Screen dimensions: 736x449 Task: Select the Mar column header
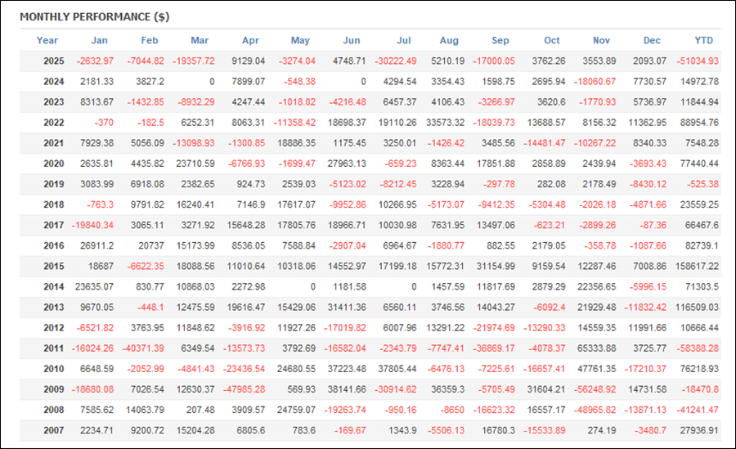click(199, 40)
